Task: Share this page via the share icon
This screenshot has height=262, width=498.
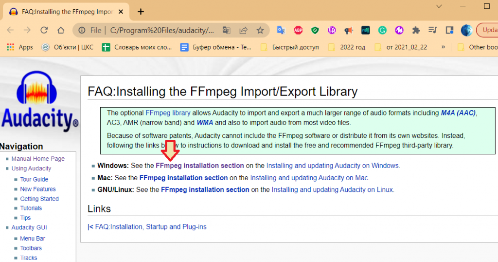Action: (x=243, y=30)
